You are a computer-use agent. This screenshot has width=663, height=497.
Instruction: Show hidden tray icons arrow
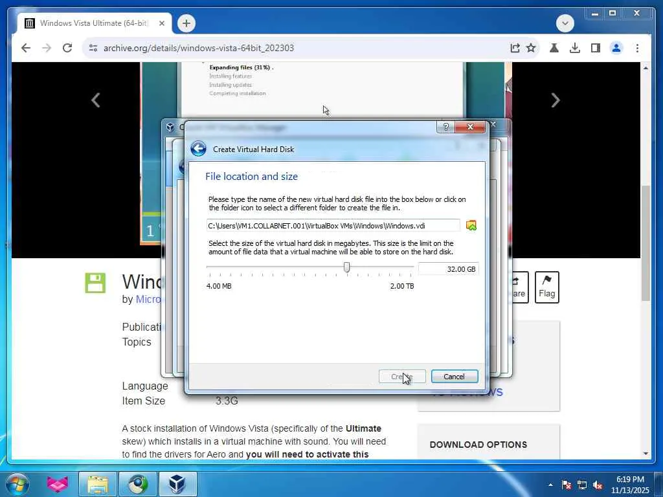click(x=550, y=485)
